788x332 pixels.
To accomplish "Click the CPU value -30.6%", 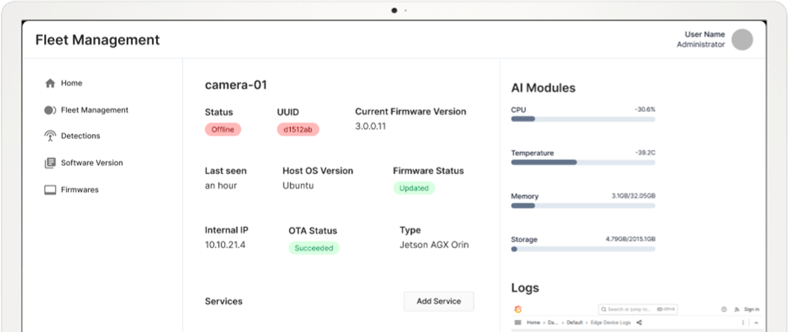I will (645, 109).
